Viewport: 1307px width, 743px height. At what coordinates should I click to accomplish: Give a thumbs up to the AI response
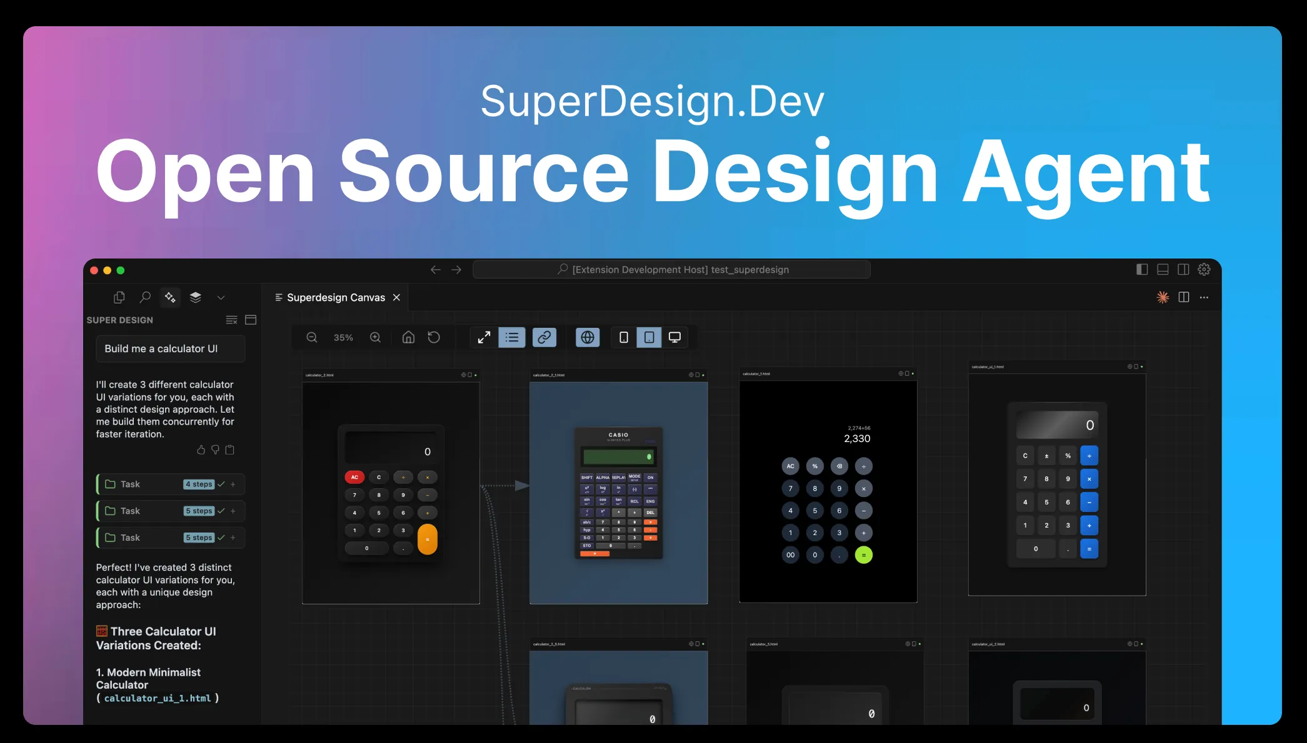pyautogui.click(x=201, y=450)
